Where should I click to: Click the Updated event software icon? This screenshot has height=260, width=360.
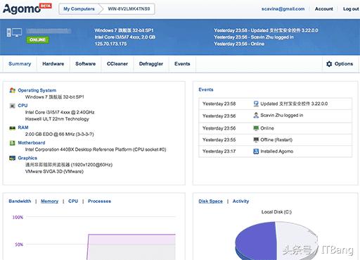(256, 104)
